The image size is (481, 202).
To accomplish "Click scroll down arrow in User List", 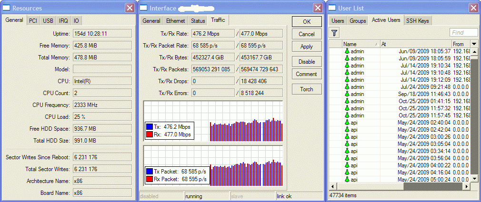I will 474,178.
